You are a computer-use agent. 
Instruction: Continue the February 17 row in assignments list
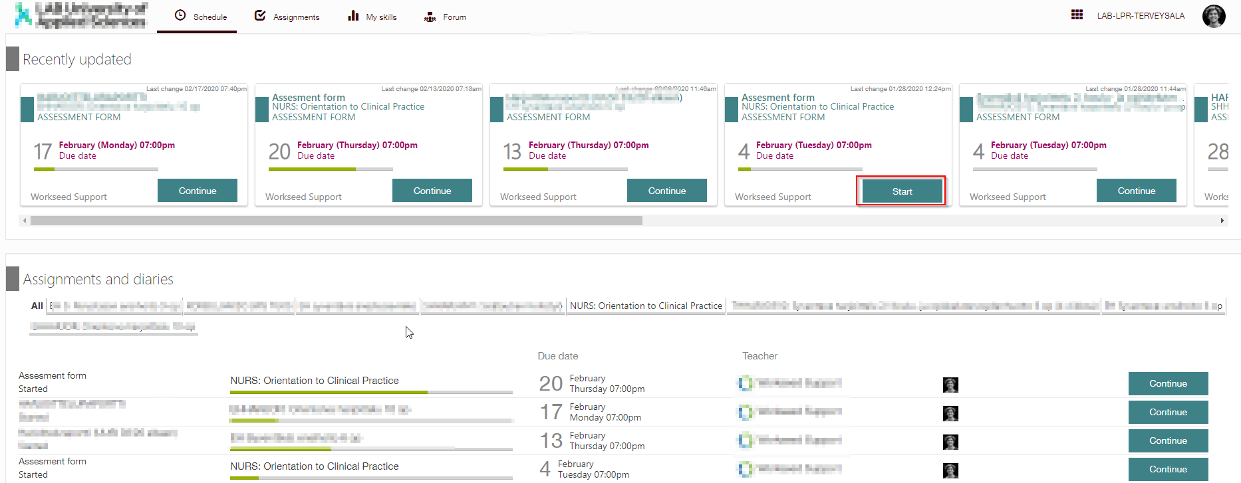click(1168, 412)
